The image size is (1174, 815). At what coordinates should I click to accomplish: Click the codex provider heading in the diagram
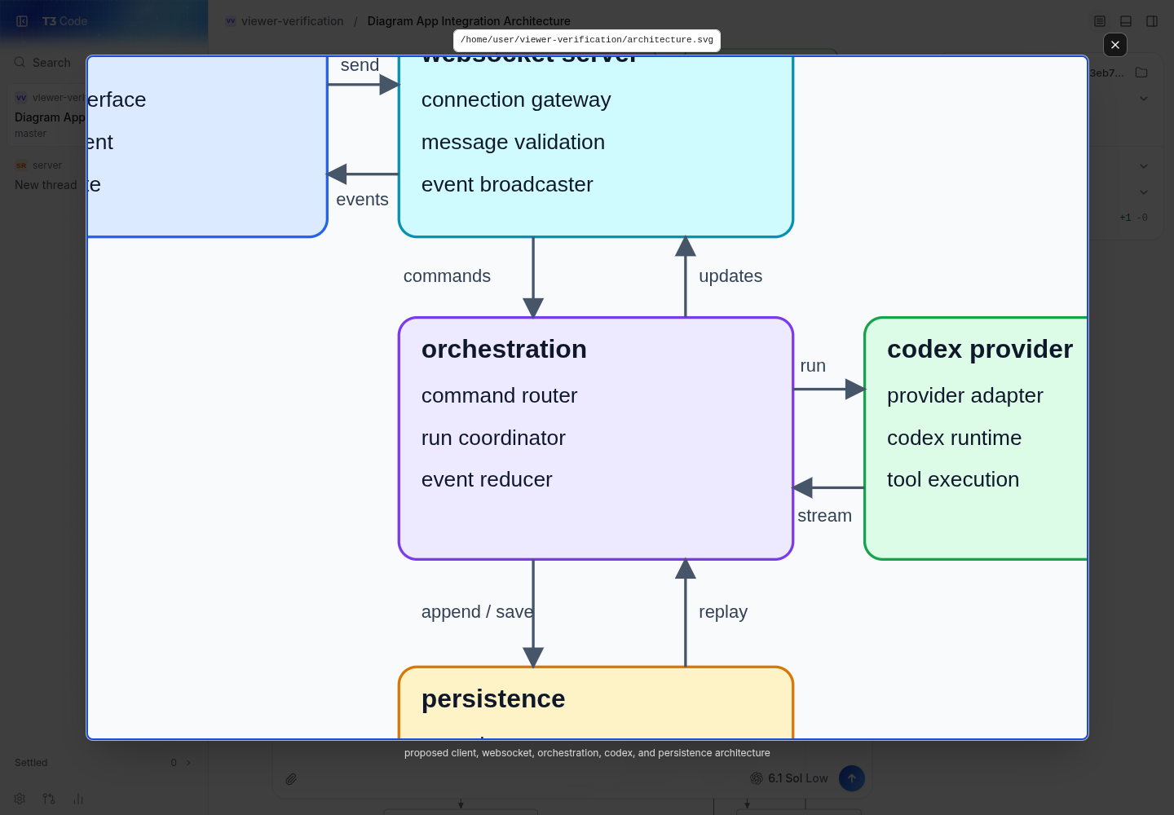click(980, 349)
